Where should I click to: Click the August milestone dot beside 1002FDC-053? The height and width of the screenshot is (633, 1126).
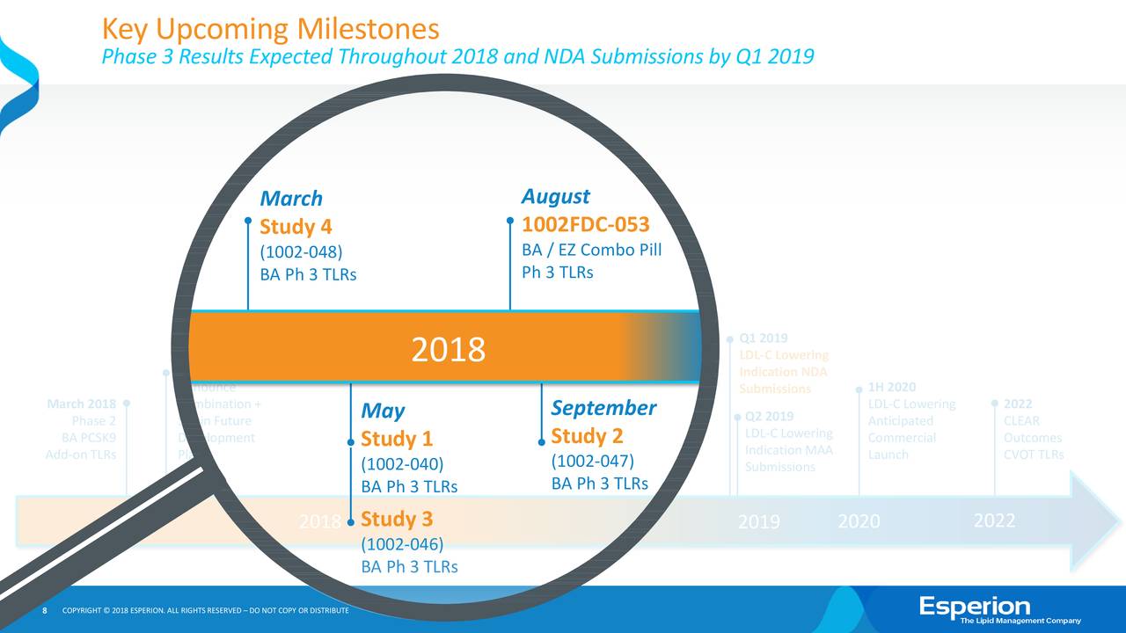tap(510, 222)
